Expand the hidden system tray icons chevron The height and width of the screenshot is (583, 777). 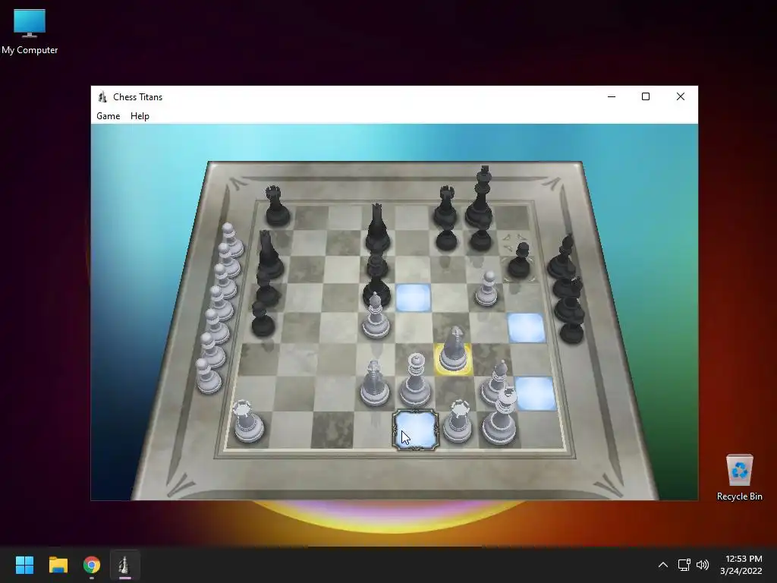coord(663,565)
